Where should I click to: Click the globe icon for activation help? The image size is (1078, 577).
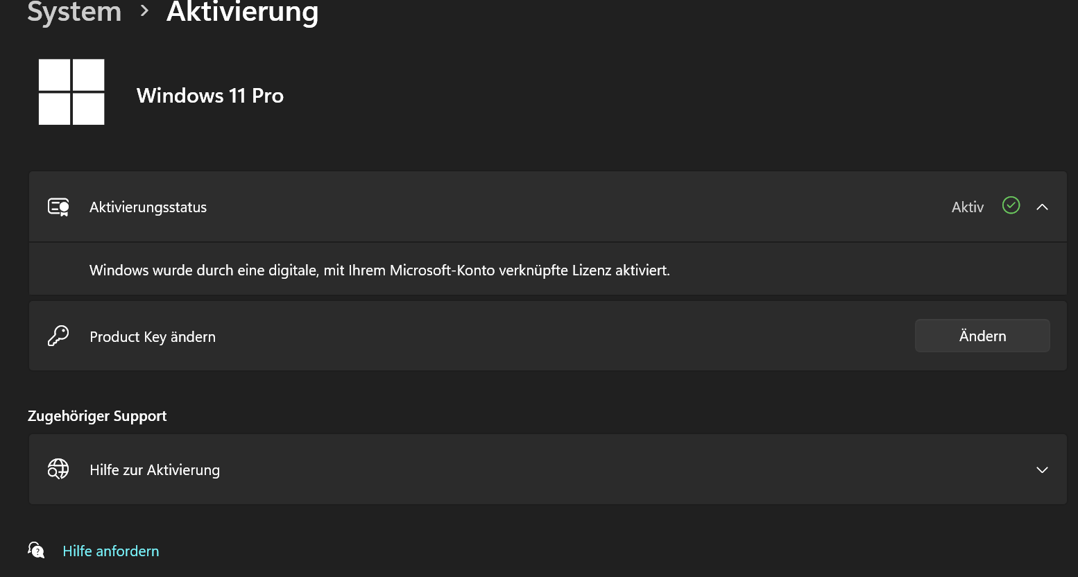coord(58,470)
